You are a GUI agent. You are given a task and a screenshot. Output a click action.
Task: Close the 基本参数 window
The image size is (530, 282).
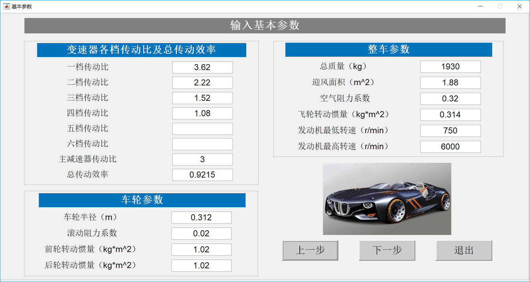pyautogui.click(x=519, y=6)
